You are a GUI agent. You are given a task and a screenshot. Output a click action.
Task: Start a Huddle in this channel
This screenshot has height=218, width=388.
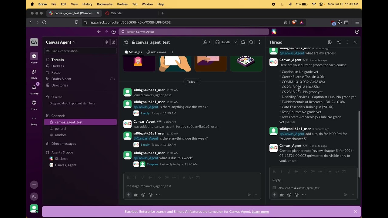[x=223, y=42]
